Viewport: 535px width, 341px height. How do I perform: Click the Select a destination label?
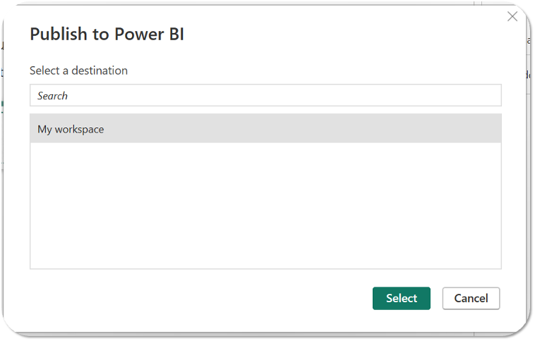click(x=78, y=70)
